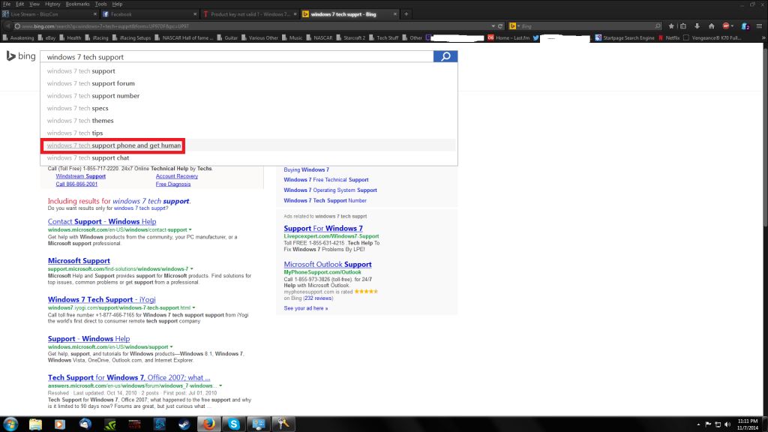768x432 pixels.
Task: Open Windows Explorer from the taskbar
Action: [x=35, y=424]
